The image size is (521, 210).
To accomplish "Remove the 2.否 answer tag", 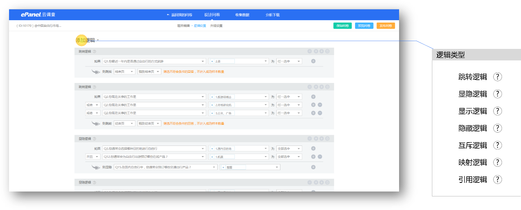I will click(x=212, y=61).
